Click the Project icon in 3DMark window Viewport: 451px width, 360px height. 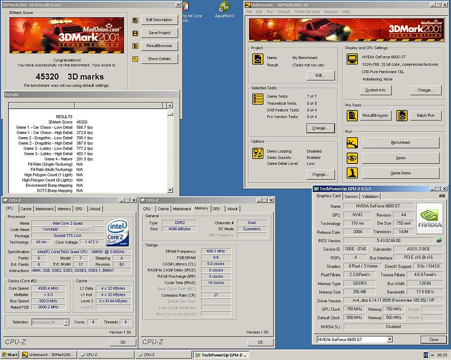tap(258, 59)
